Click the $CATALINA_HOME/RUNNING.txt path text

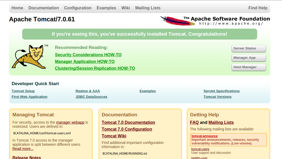125,154
